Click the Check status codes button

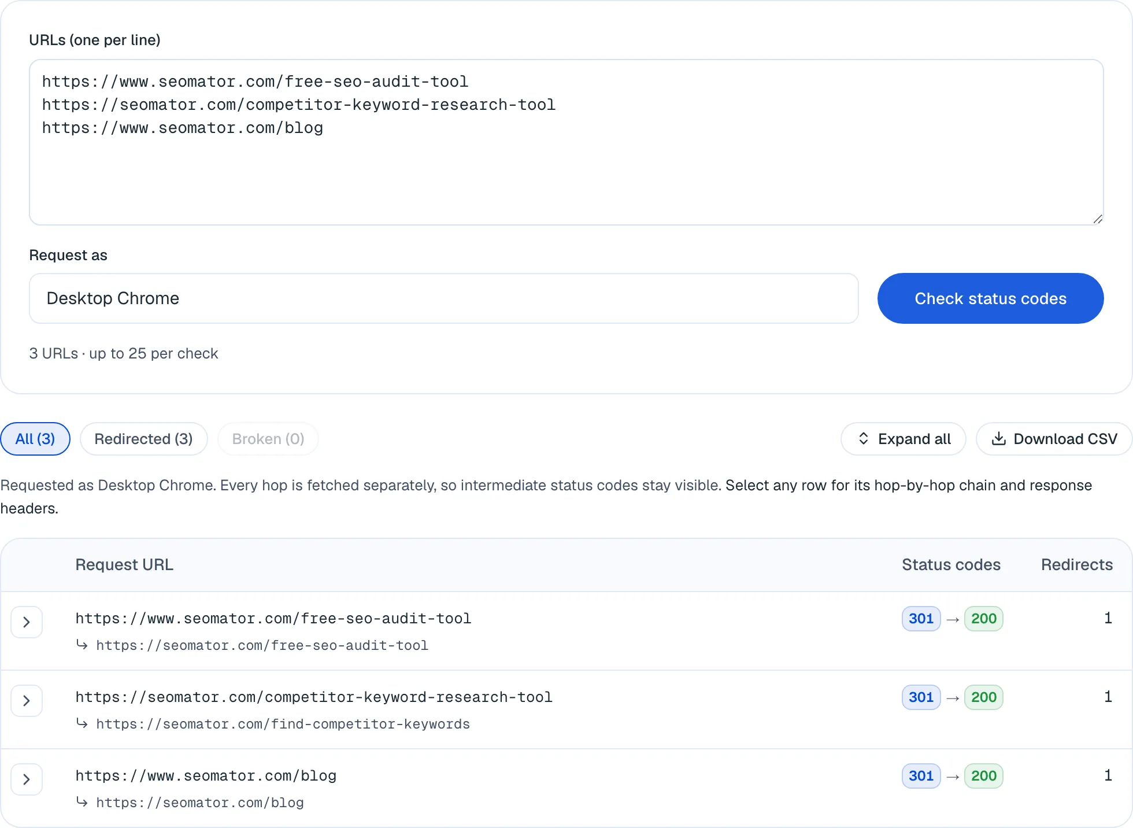(991, 298)
